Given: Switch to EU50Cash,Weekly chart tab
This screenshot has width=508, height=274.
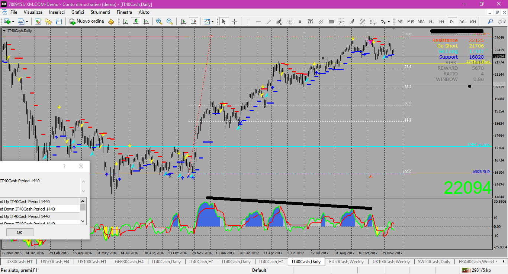Looking at the screenshot, I should (346, 262).
